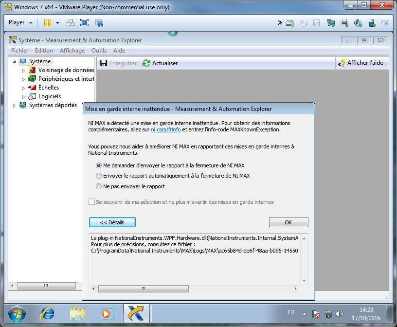Launch Internet Explorer from taskbar

(47, 313)
